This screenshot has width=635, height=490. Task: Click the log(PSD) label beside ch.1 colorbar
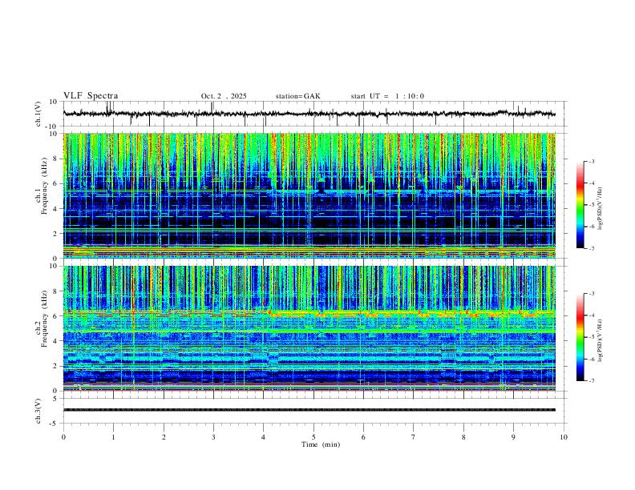[x=601, y=209]
